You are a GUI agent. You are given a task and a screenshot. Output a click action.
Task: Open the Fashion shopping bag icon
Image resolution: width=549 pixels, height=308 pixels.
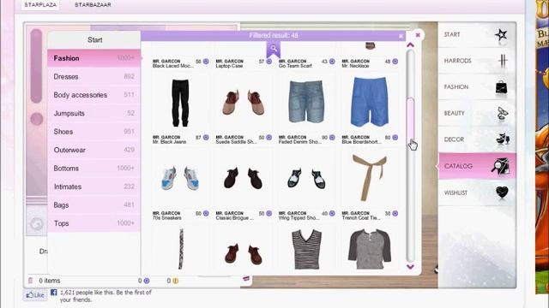point(501,87)
